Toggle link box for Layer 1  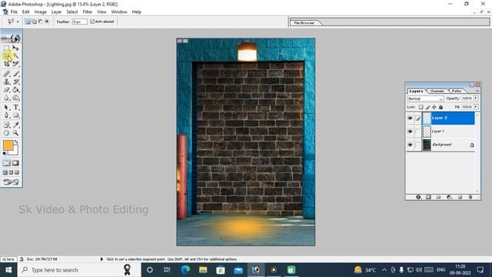coord(417,132)
